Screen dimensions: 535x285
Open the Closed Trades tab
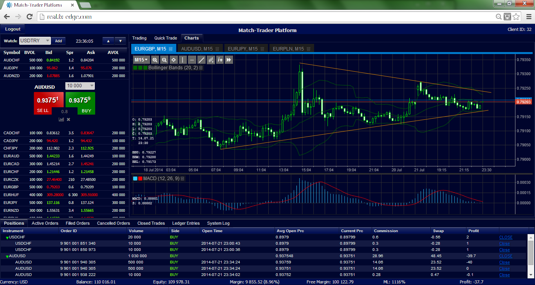click(x=151, y=223)
